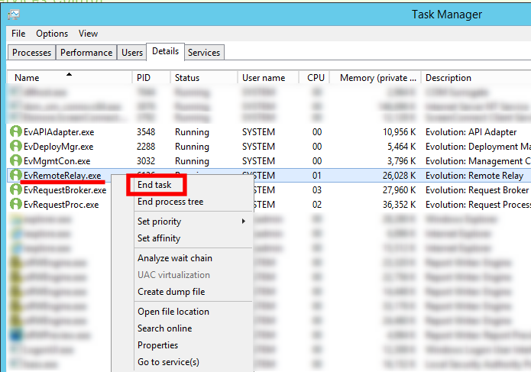This screenshot has height=372, width=531.
Task: Click PID value 3548
Action: pyautogui.click(x=146, y=132)
